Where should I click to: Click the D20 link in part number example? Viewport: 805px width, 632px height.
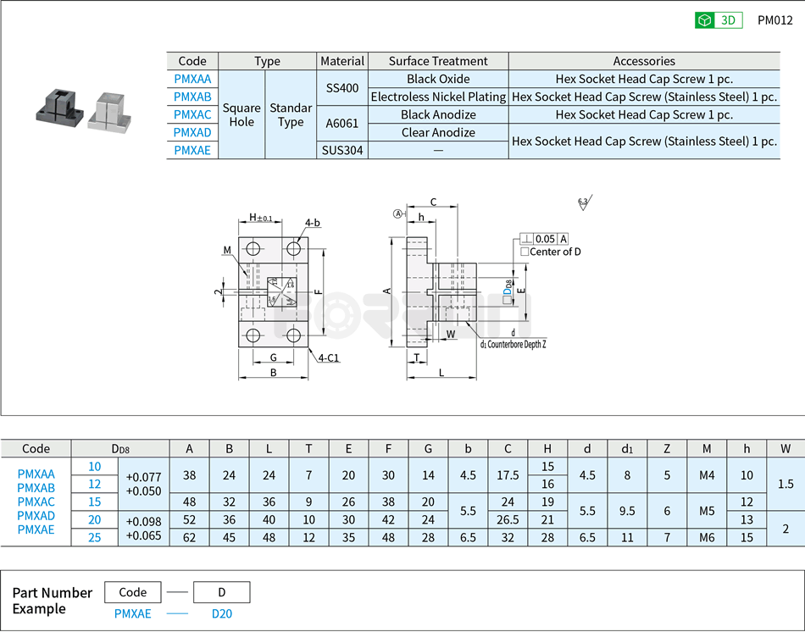tap(220, 613)
